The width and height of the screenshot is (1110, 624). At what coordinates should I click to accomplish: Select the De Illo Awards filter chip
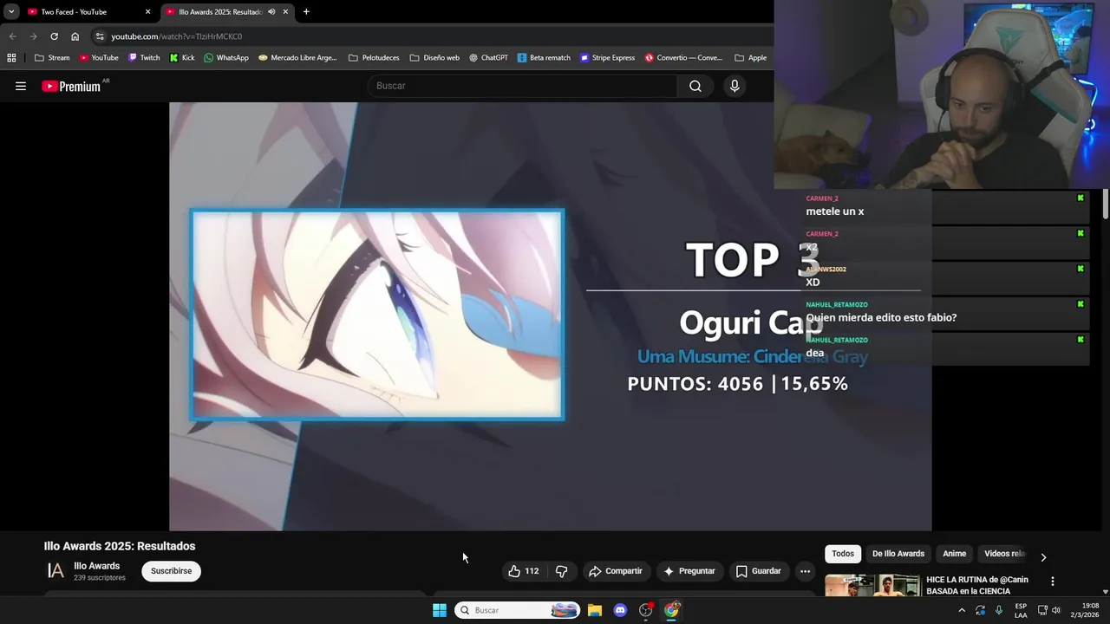(x=898, y=554)
